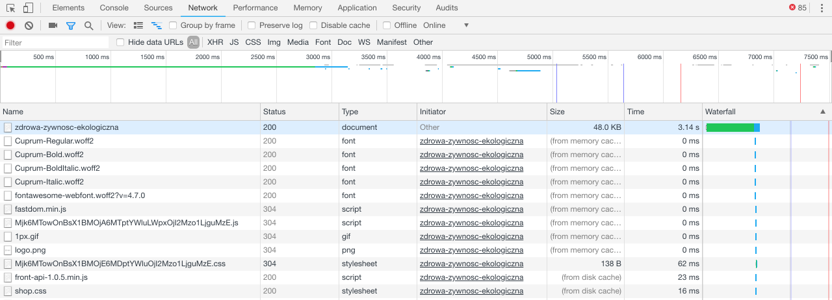Viewport: 832px width, 300px height.
Task: Toggle the device toolbar icon
Action: pos(28,8)
